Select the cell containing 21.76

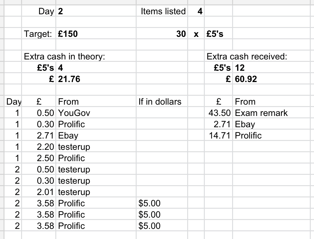[69, 79]
